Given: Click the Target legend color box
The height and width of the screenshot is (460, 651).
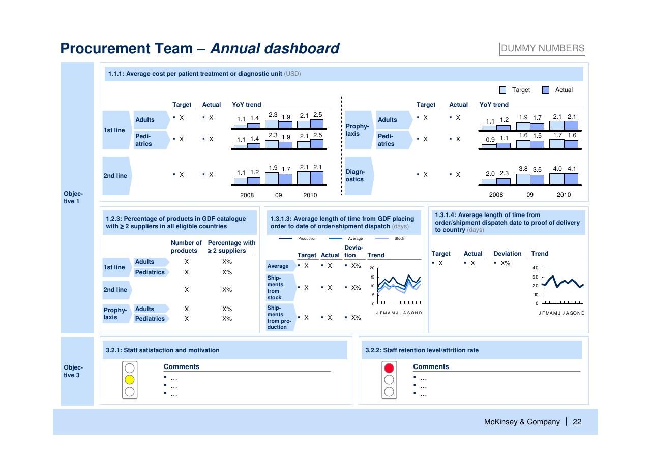Looking at the screenshot, I should click(x=502, y=90).
